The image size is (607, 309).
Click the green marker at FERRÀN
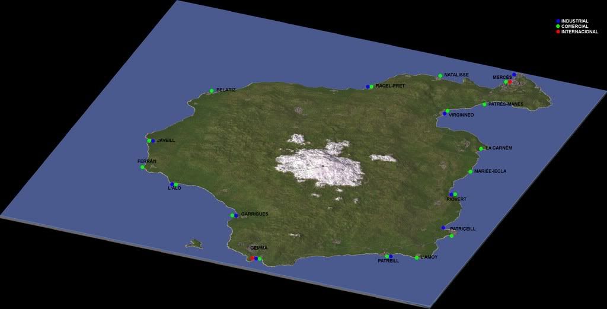[142, 167]
